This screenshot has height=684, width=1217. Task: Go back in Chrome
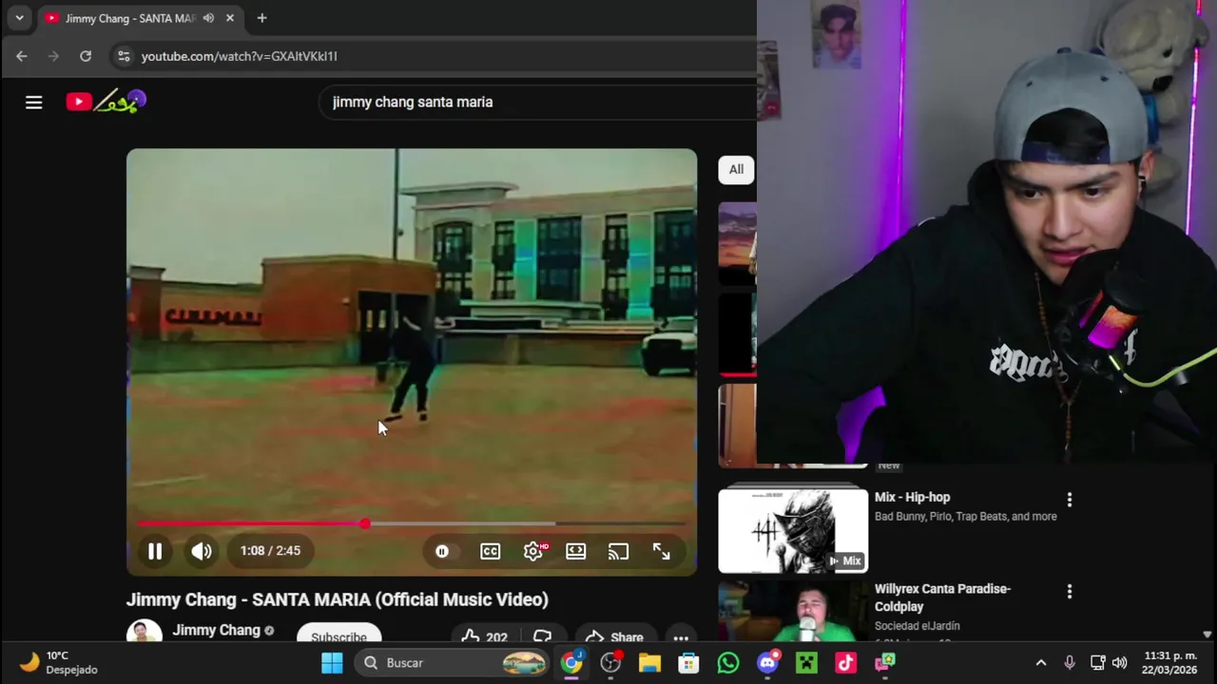(x=22, y=56)
